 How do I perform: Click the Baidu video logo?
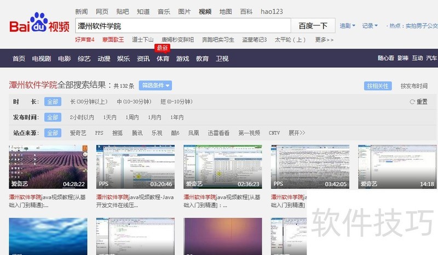pyautogui.click(x=39, y=23)
